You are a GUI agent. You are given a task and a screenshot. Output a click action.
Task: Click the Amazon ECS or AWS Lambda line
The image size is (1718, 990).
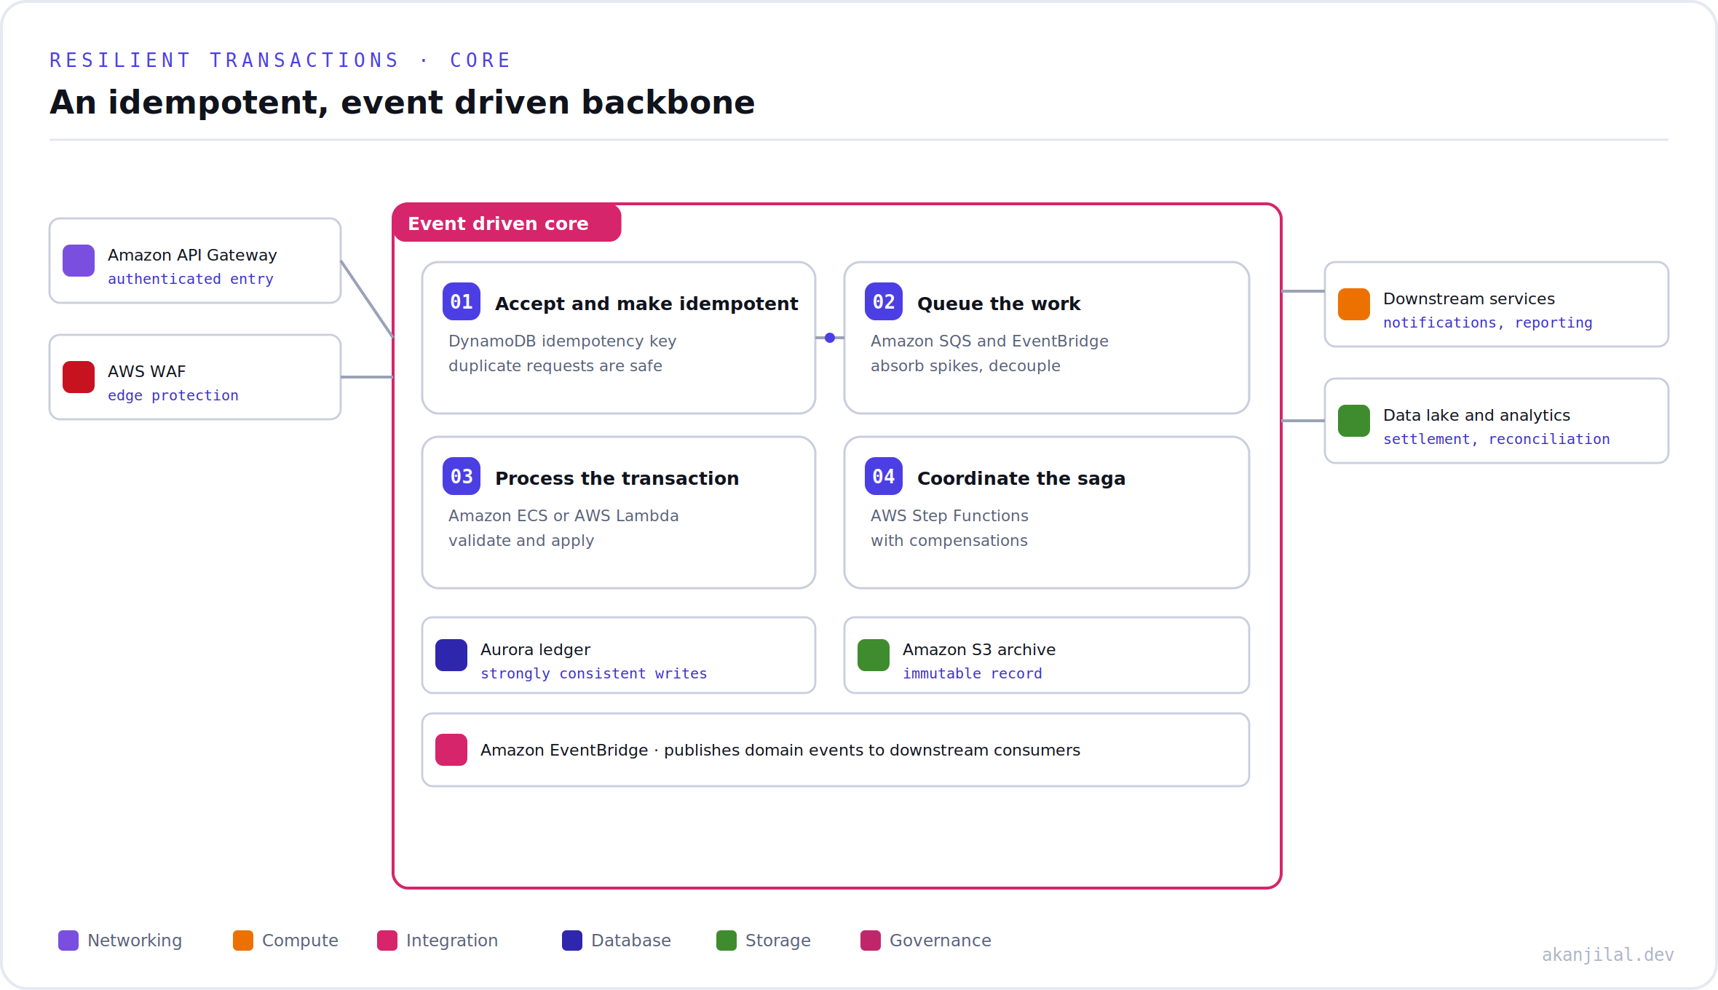pos(563,515)
